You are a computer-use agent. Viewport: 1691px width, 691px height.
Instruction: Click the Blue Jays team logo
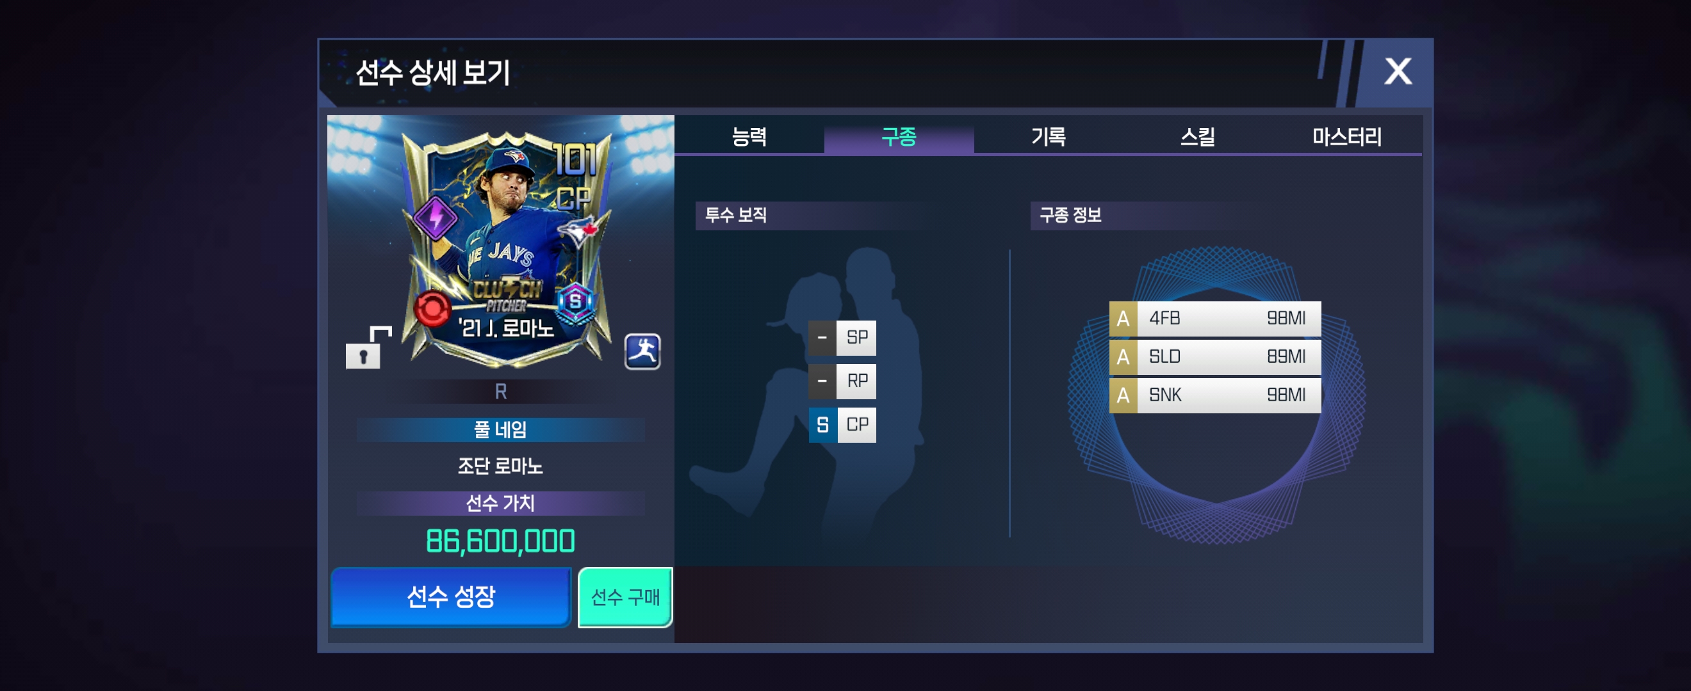(577, 230)
